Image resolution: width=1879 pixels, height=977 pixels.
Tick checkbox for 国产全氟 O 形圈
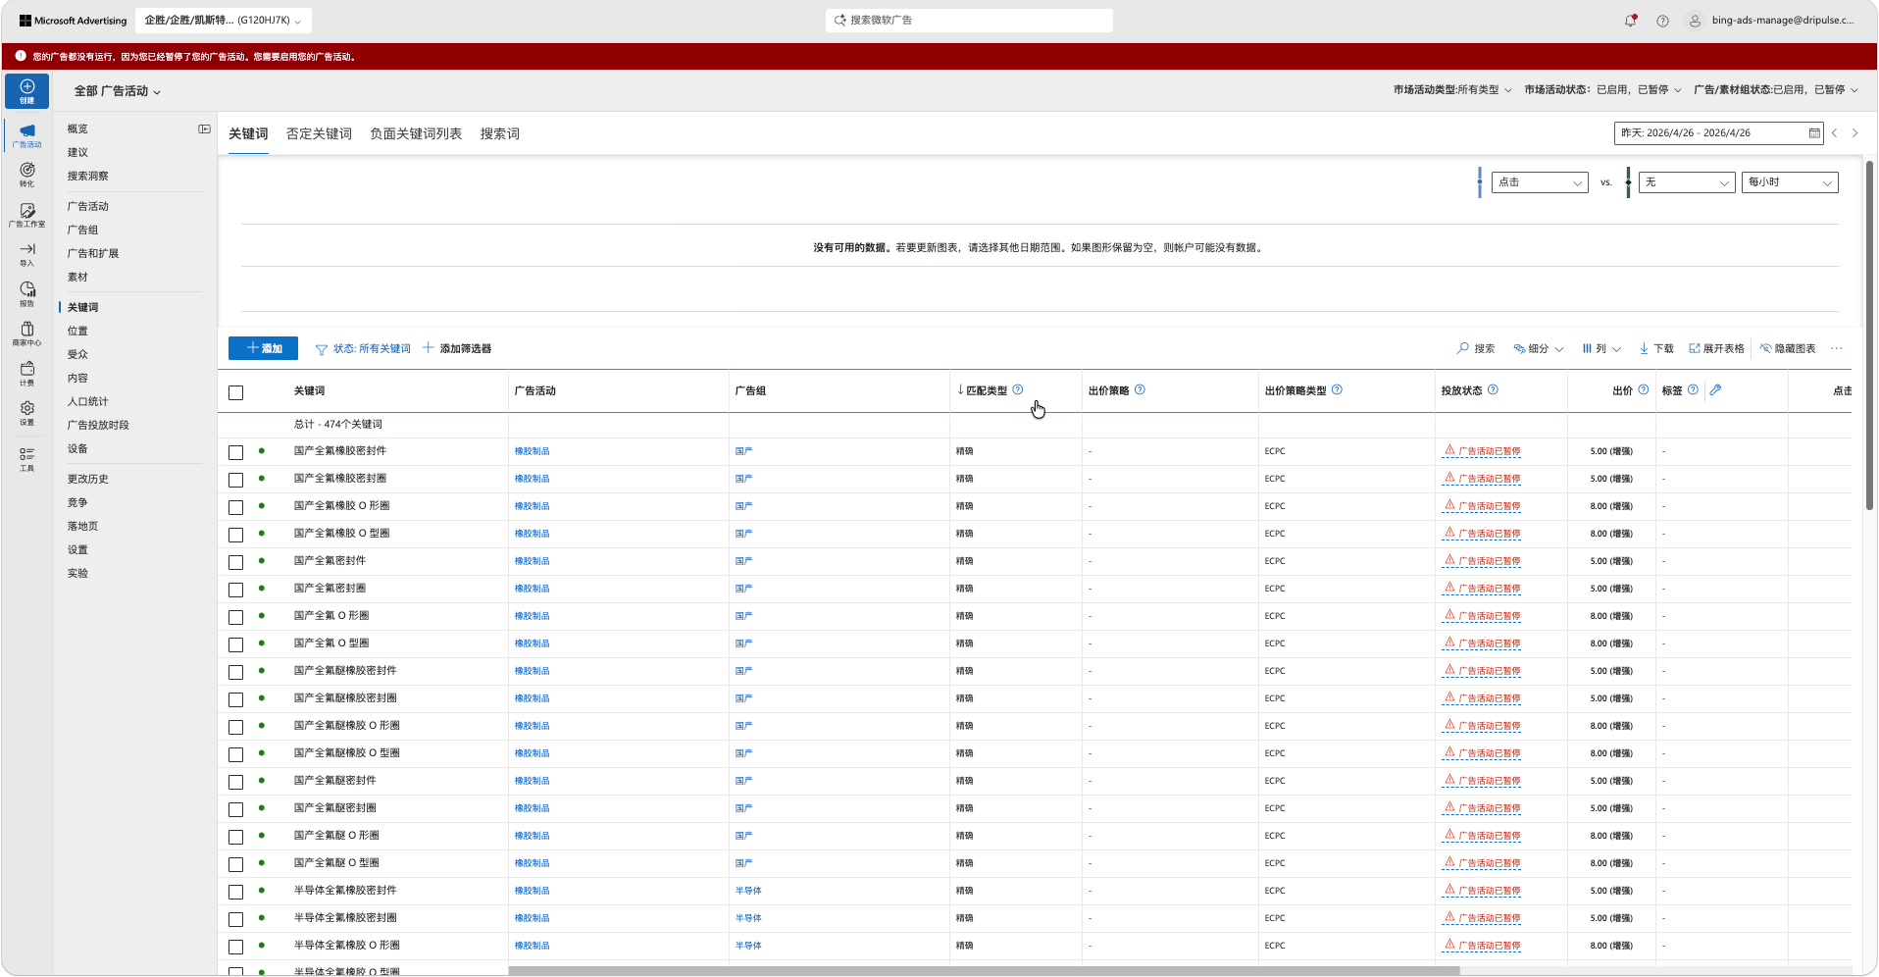point(235,617)
